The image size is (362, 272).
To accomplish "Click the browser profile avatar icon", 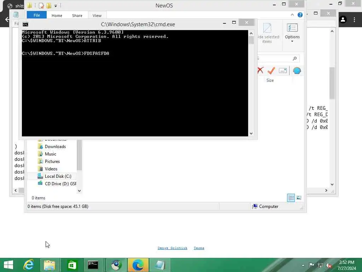I will (343, 20).
